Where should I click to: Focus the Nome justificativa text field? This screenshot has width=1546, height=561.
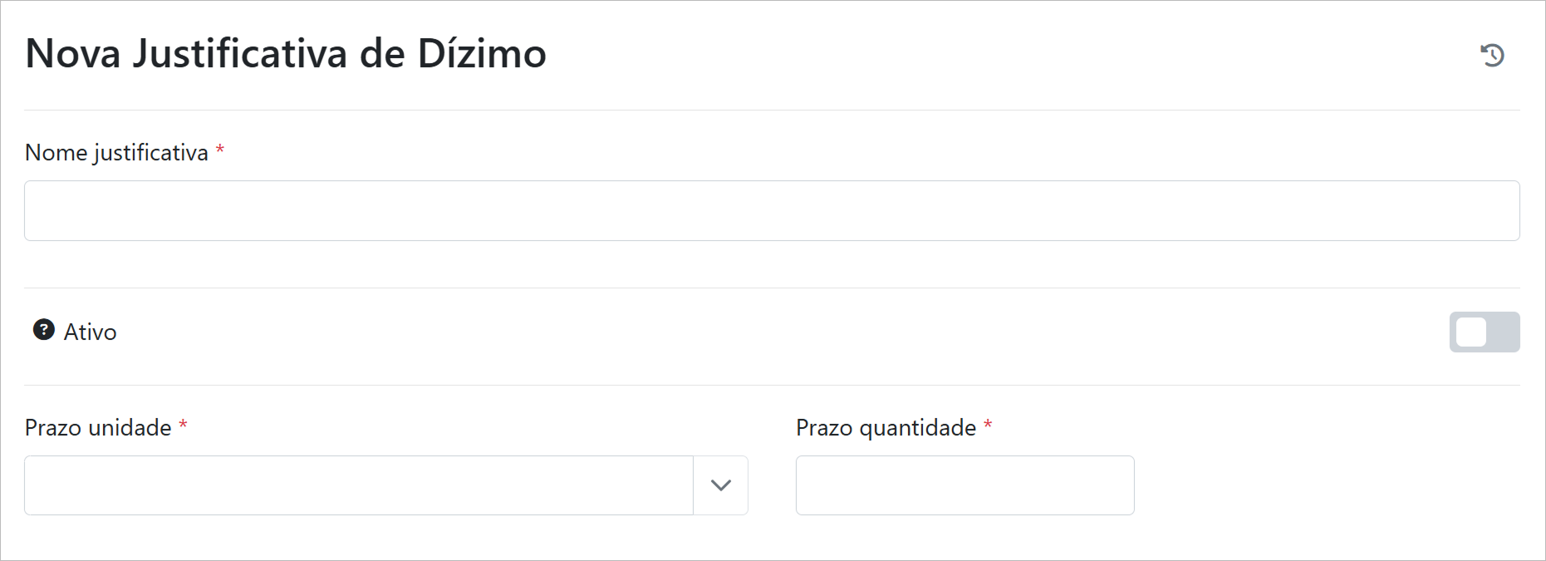pyautogui.click(x=771, y=211)
